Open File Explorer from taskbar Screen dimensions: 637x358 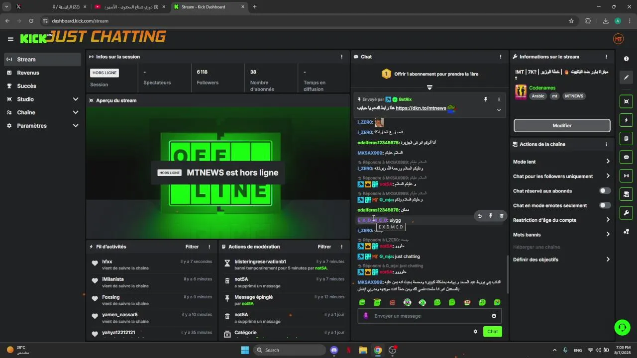[363, 350]
